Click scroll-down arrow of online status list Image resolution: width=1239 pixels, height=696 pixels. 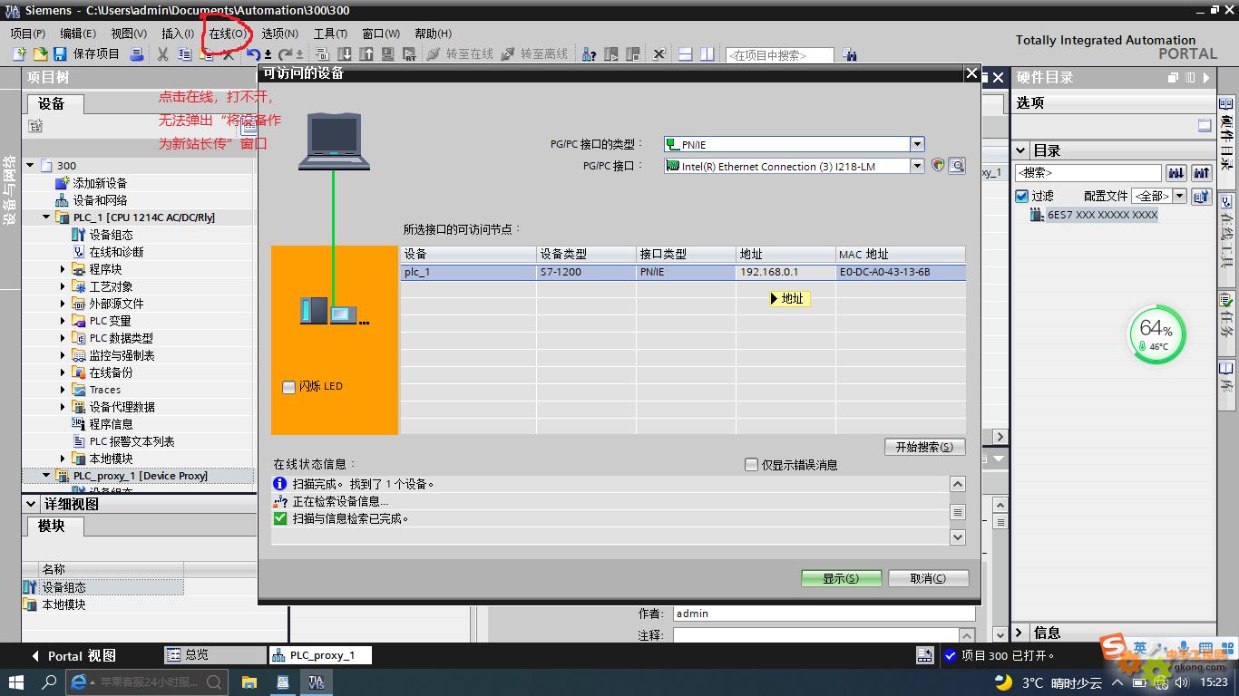958,537
